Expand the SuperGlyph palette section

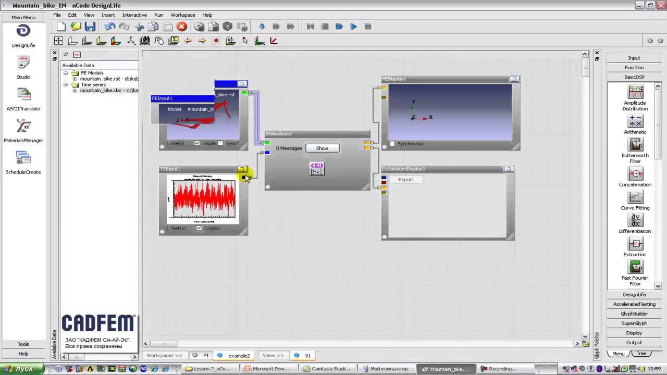pos(634,323)
